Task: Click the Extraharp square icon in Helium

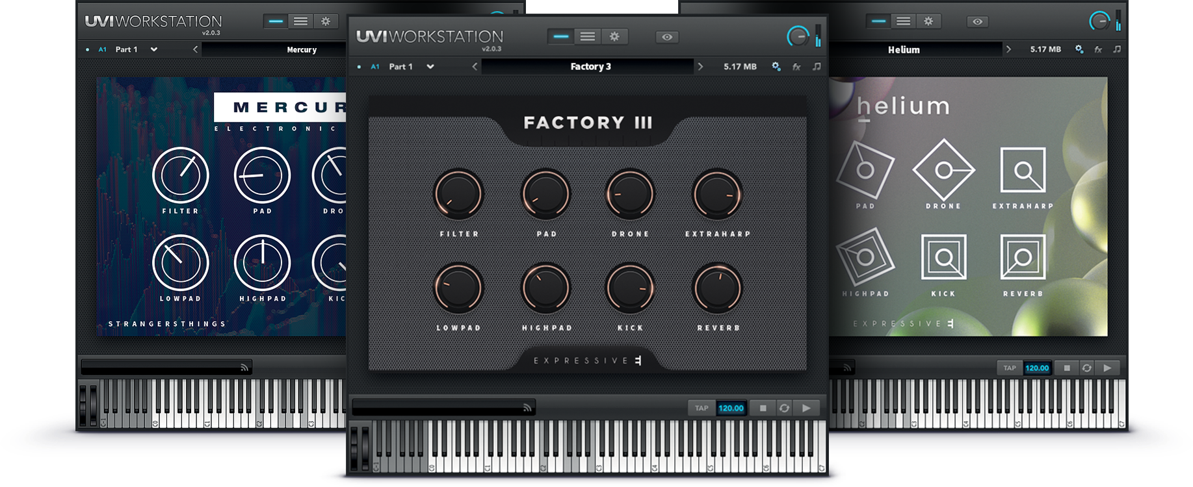Action: [1023, 171]
